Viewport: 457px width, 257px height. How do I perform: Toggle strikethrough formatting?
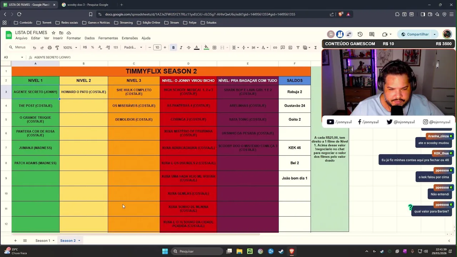pyautogui.click(x=189, y=47)
